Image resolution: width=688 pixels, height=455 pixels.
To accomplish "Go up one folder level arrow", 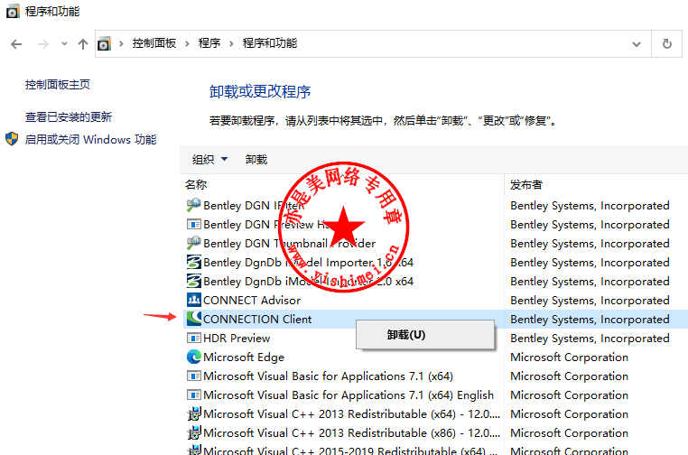I will [82, 44].
